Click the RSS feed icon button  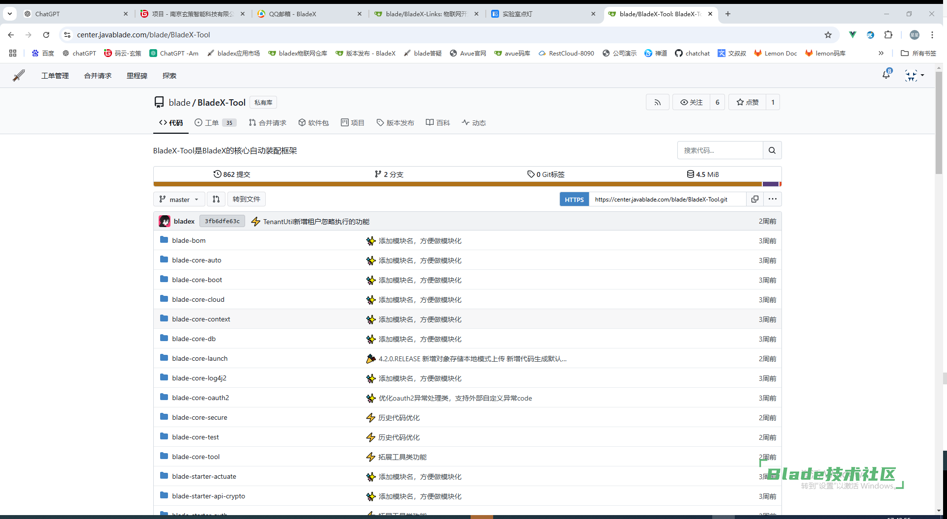(x=657, y=102)
